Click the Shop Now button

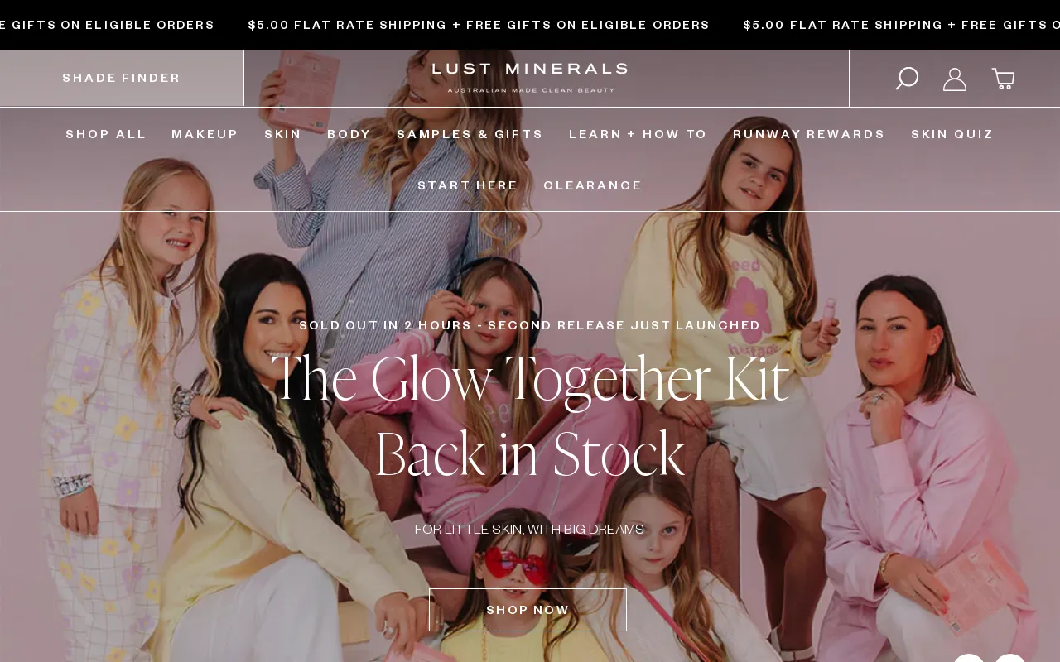point(528,610)
